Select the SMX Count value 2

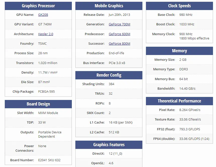[x=110, y=113]
